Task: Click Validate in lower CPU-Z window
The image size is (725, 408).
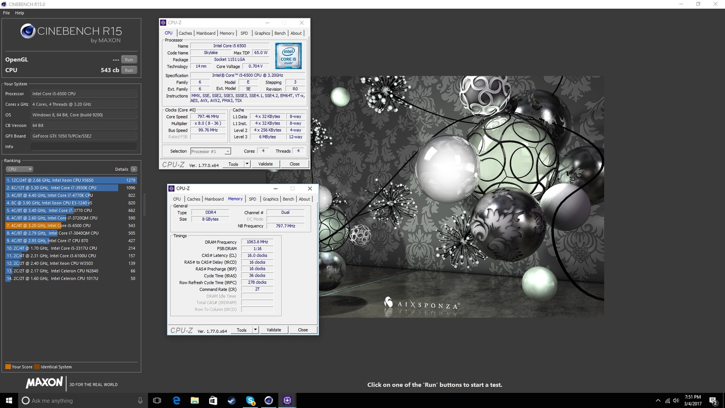Action: pos(274,330)
